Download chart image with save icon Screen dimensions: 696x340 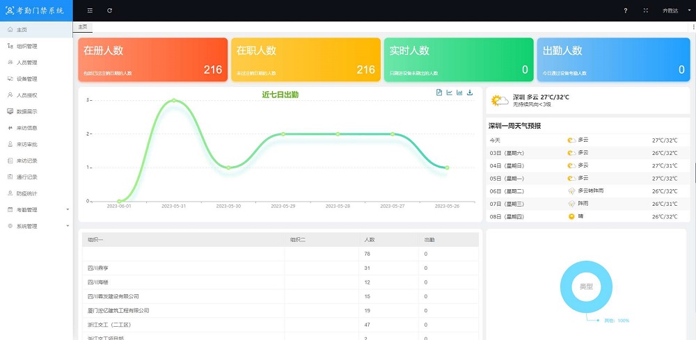tap(470, 92)
